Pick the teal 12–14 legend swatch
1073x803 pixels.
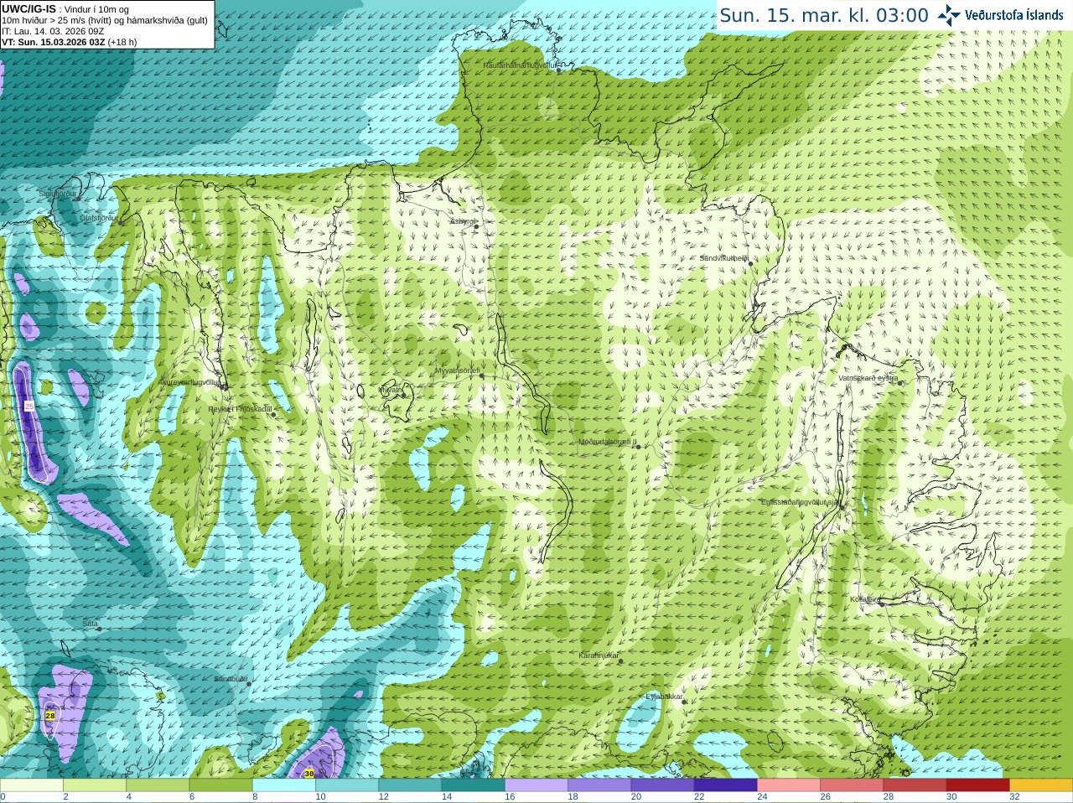pos(410,785)
